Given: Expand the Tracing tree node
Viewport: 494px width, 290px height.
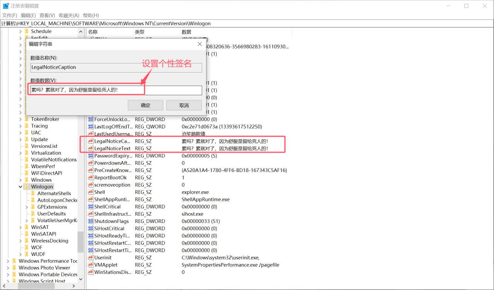Looking at the screenshot, I should coord(20,126).
